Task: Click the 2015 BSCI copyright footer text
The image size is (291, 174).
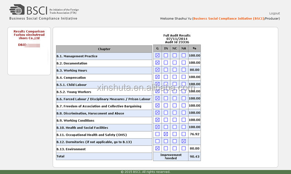Action: [145, 172]
